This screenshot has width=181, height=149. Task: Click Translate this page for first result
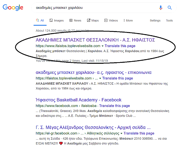pos(120,46)
